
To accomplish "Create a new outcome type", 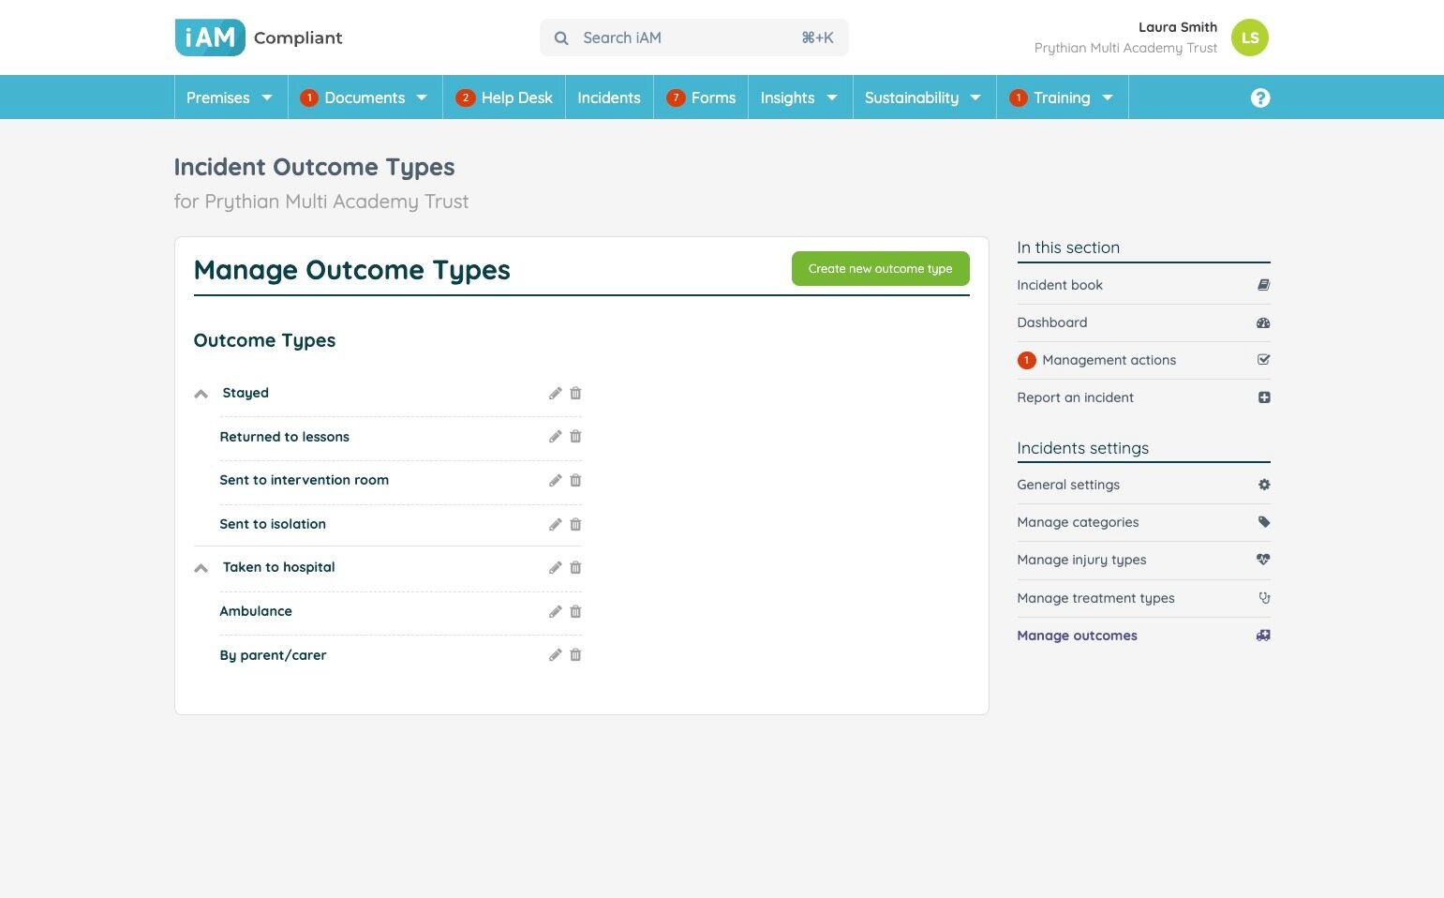I will click(881, 269).
